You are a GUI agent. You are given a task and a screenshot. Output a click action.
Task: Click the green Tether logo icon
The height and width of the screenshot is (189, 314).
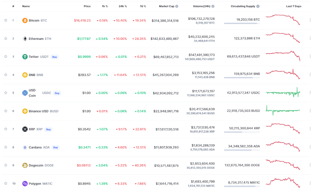[x=25, y=57]
